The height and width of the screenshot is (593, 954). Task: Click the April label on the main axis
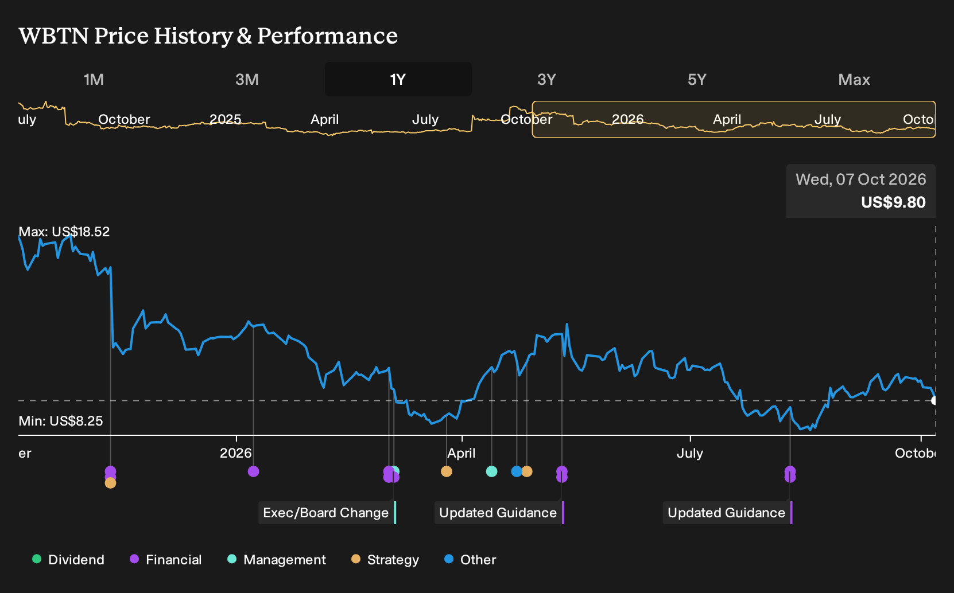[462, 453]
